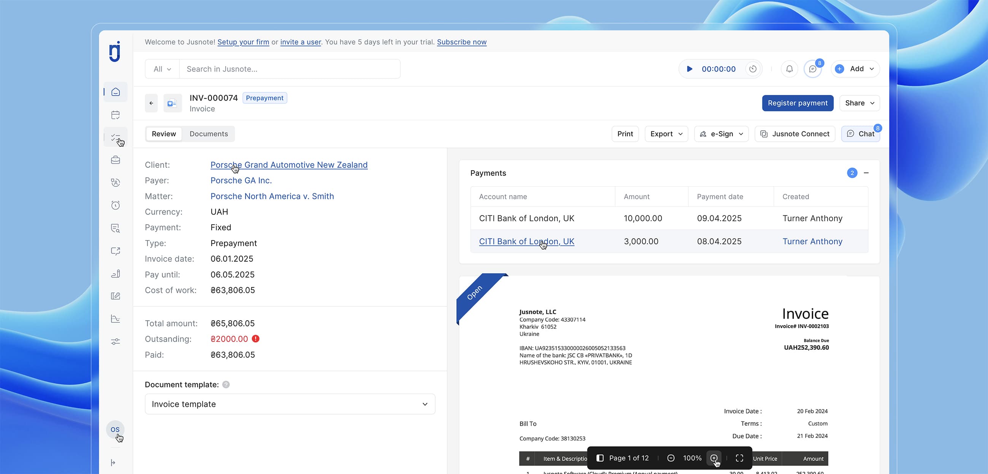This screenshot has height=474, width=988.
Task: Open matter Porsche North America v. Smith
Action: click(272, 196)
